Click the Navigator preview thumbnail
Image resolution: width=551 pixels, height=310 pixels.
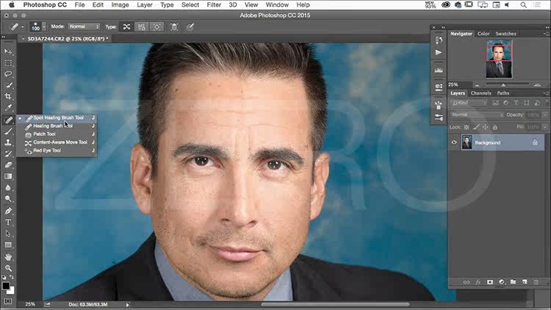click(499, 59)
